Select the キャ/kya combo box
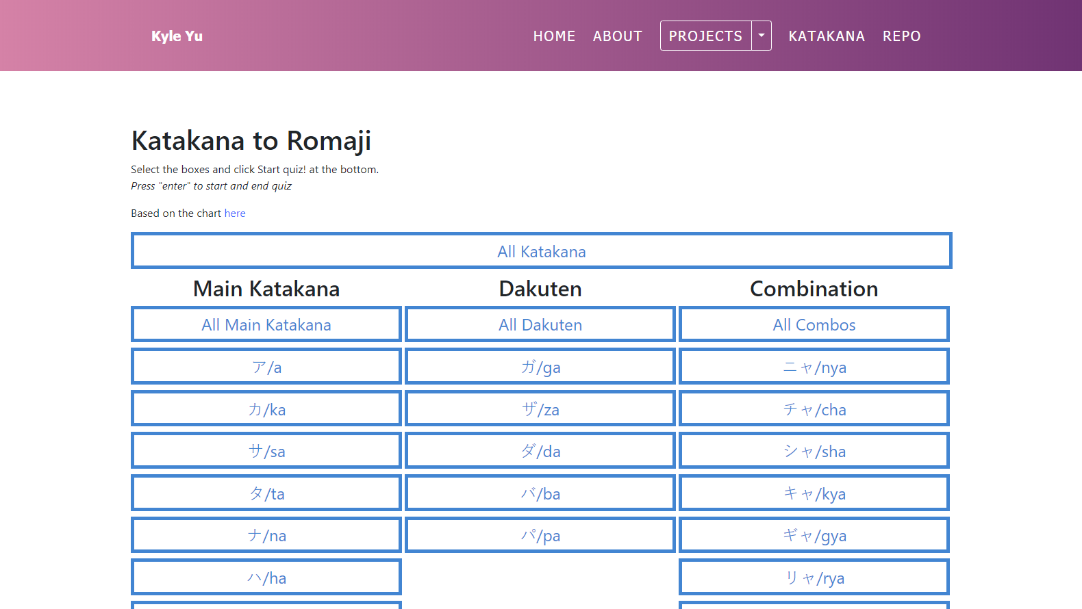 coord(814,493)
